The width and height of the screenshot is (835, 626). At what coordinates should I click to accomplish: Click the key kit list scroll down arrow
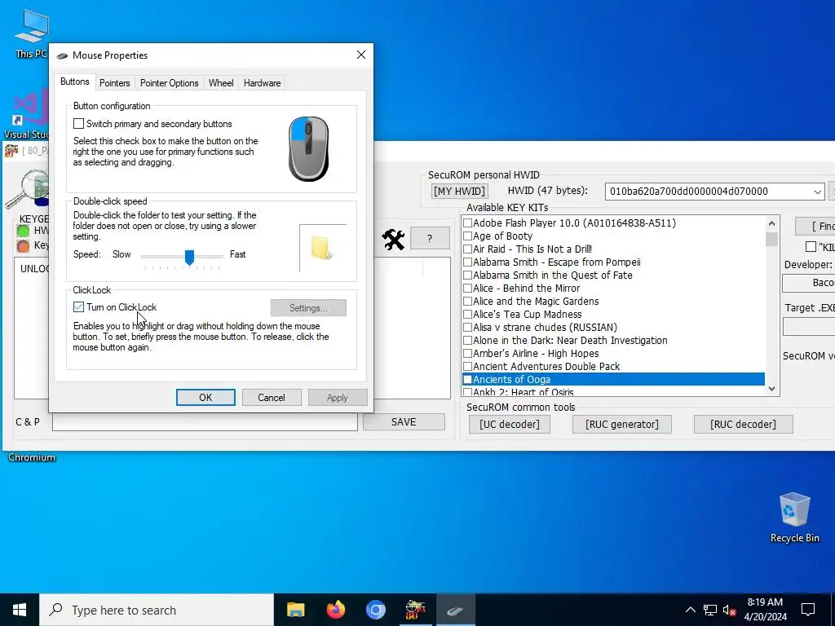pyautogui.click(x=771, y=389)
